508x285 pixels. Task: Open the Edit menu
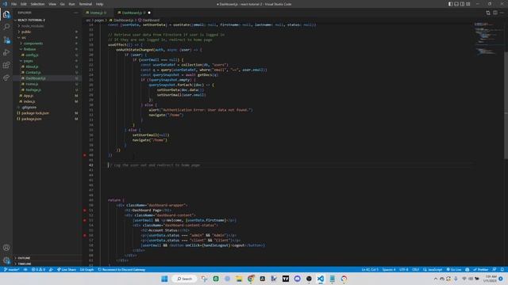23,4
